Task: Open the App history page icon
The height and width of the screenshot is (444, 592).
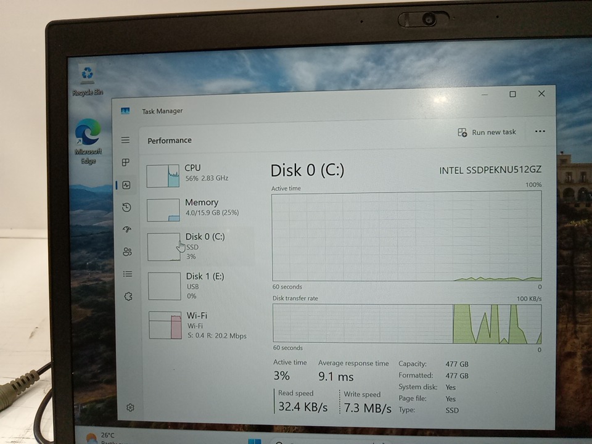Action: click(x=126, y=207)
